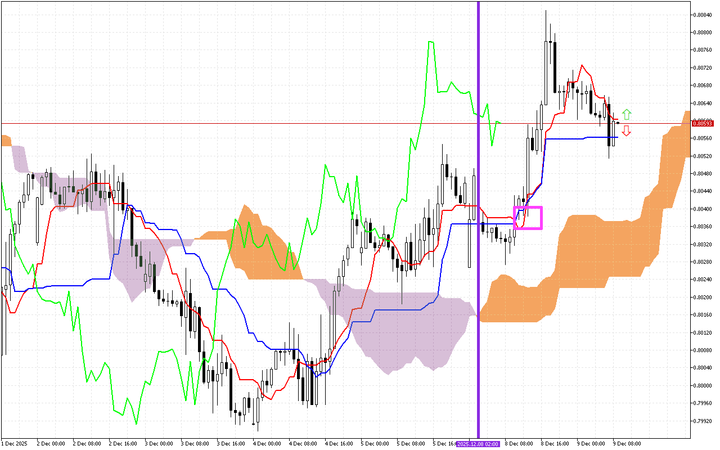Click the 0.79920 price axis label

point(703,421)
